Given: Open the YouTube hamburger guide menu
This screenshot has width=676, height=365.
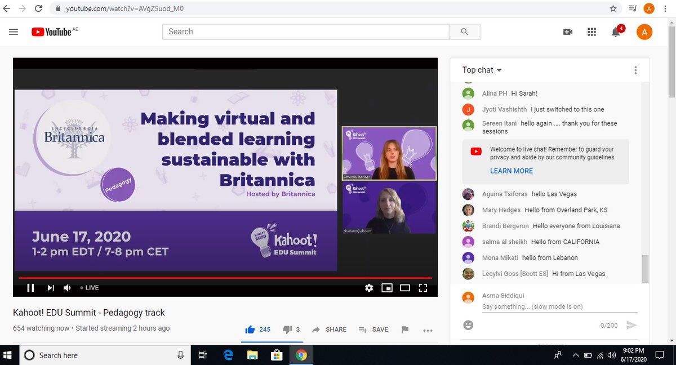Looking at the screenshot, I should click(x=14, y=32).
